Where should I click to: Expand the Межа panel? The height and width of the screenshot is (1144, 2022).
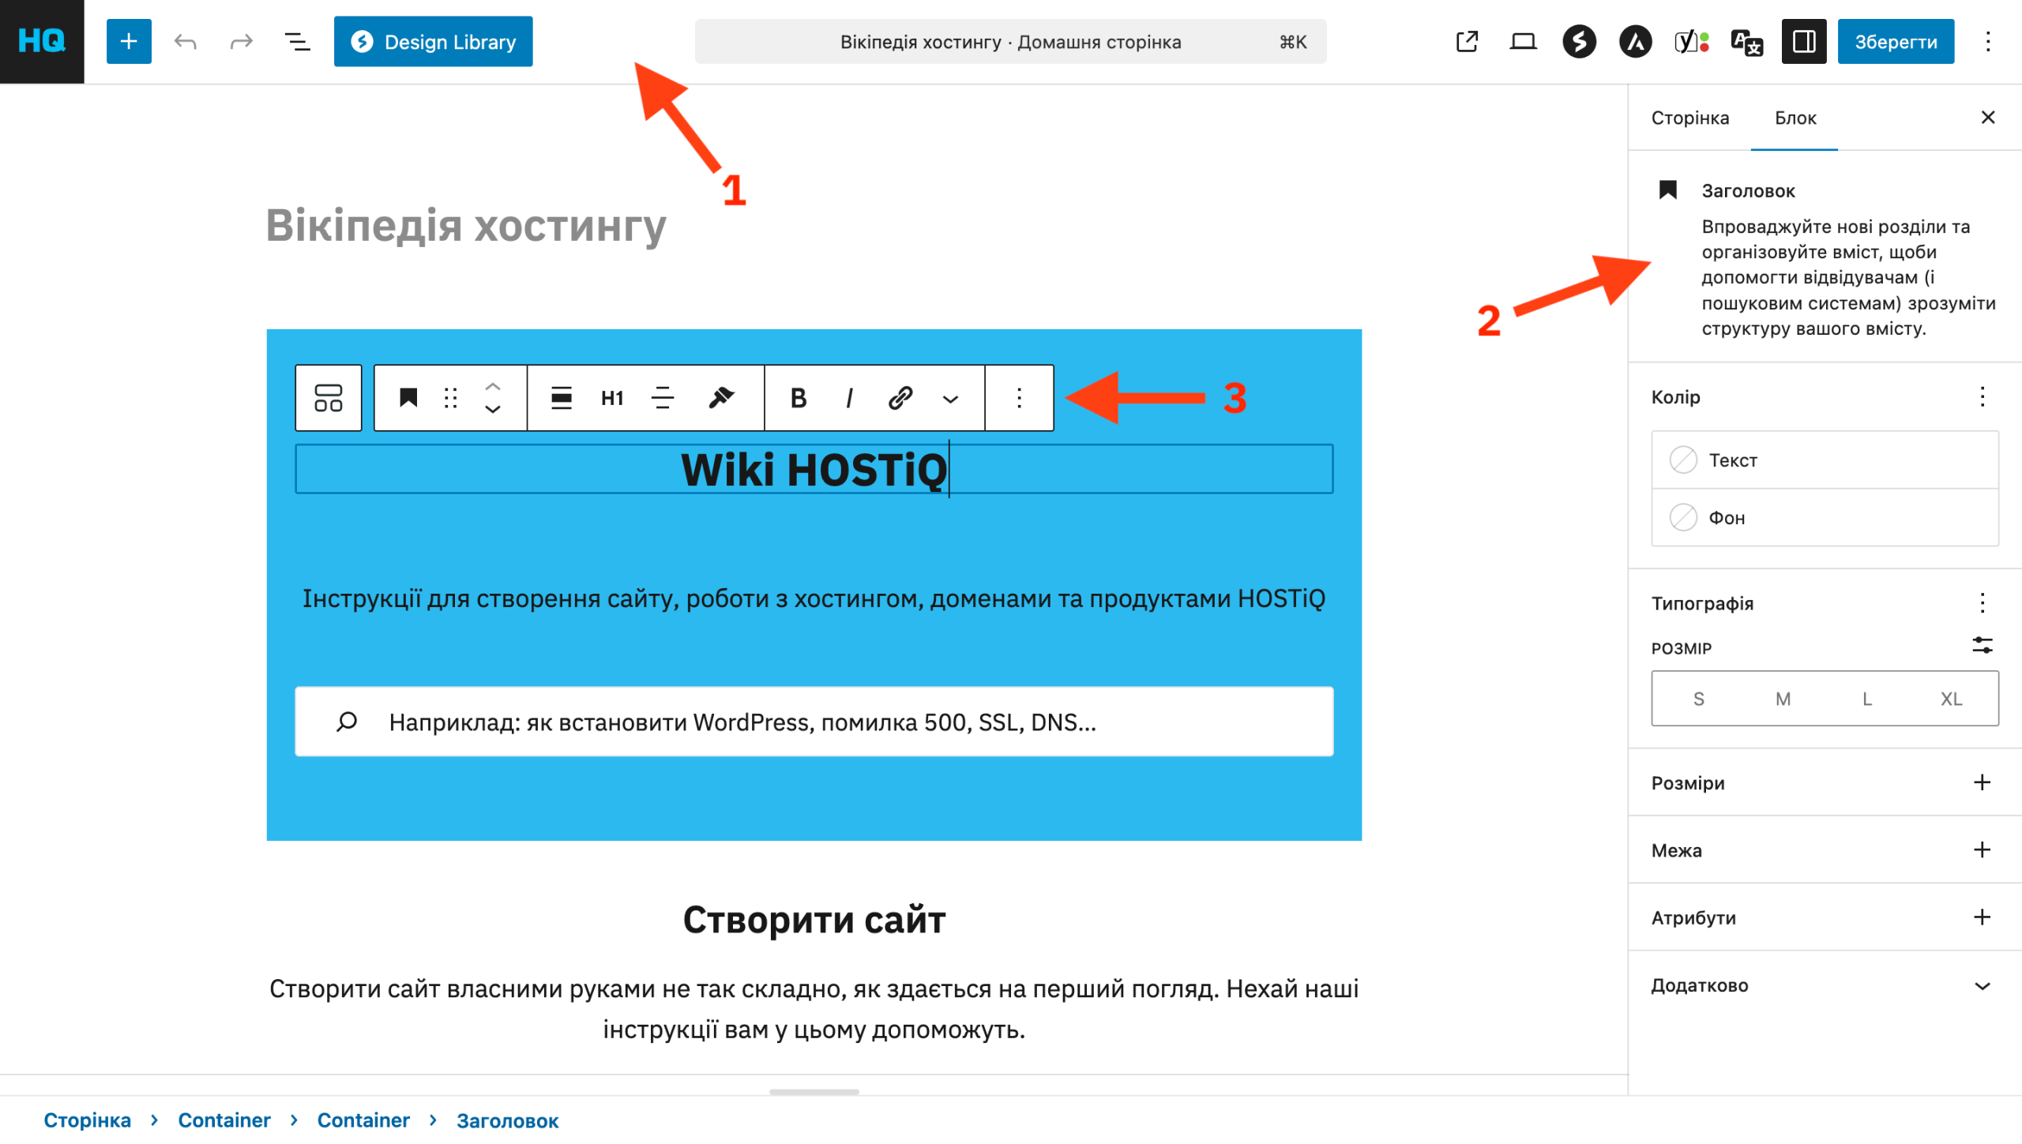click(x=1825, y=850)
